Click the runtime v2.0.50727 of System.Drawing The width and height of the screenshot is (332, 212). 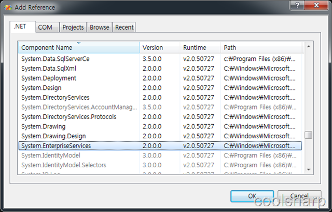(x=199, y=126)
